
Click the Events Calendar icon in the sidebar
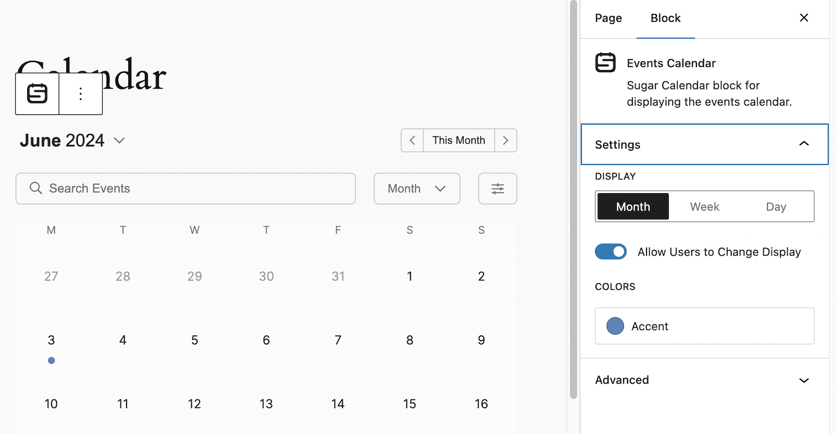tap(605, 62)
